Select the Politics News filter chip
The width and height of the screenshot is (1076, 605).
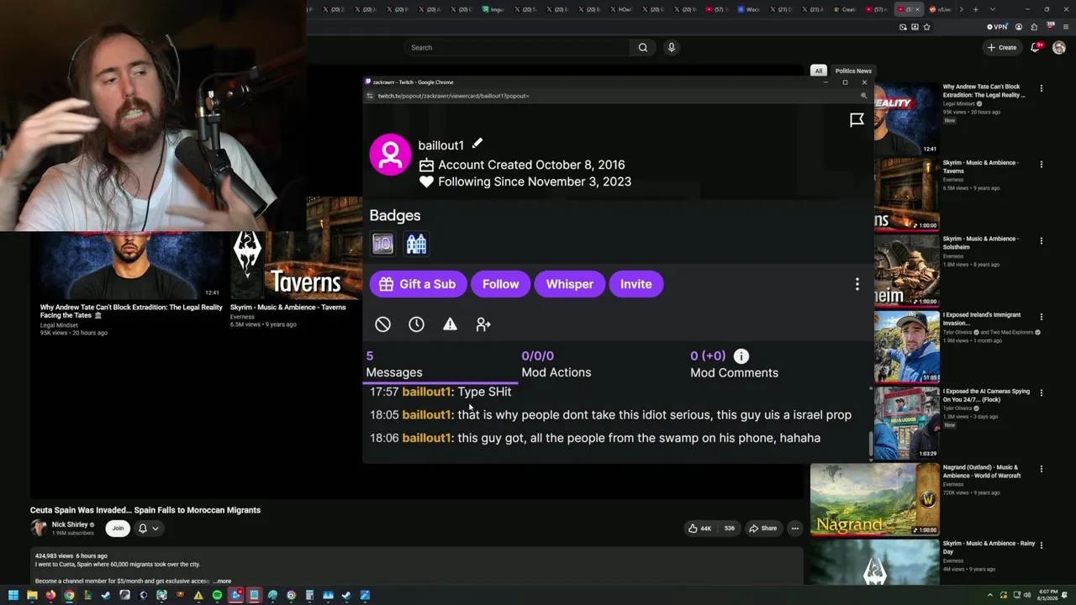click(x=853, y=71)
